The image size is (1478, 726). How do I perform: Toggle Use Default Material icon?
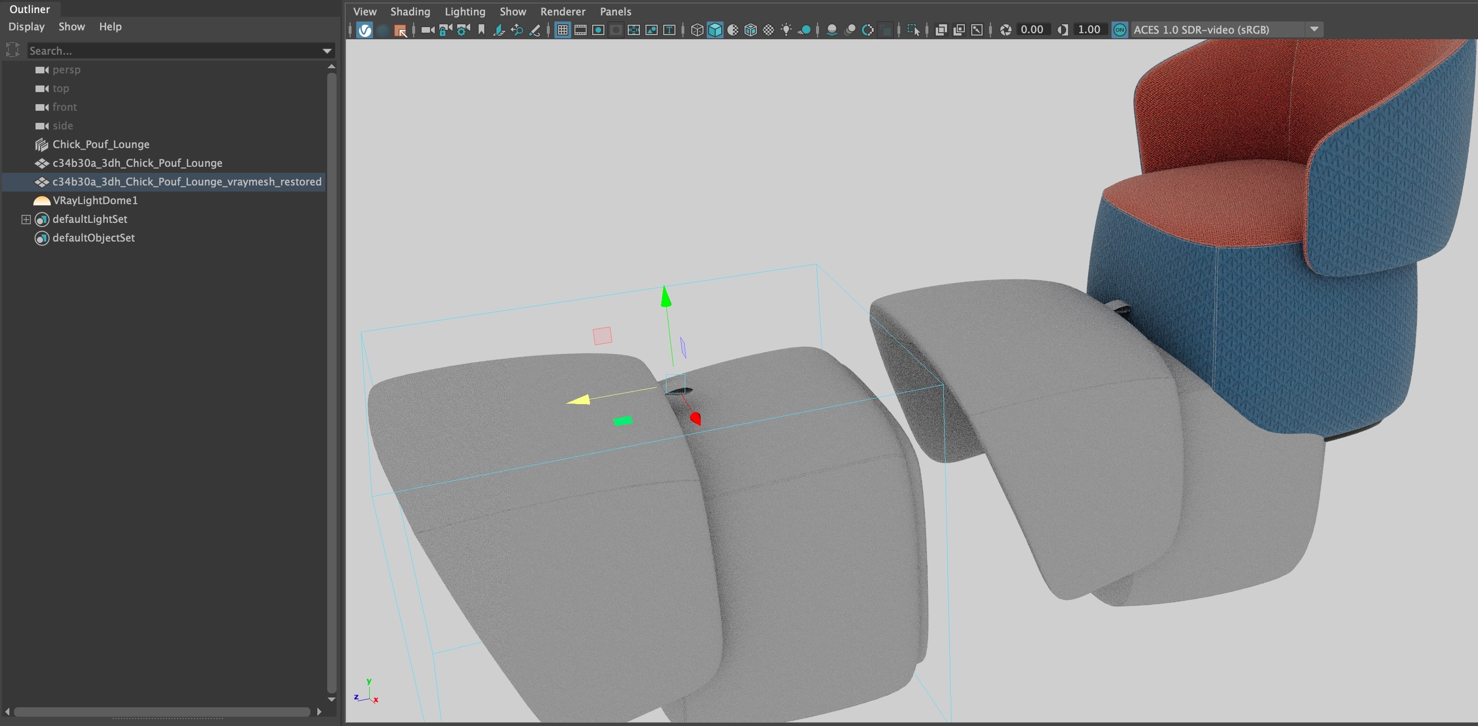coord(732,30)
